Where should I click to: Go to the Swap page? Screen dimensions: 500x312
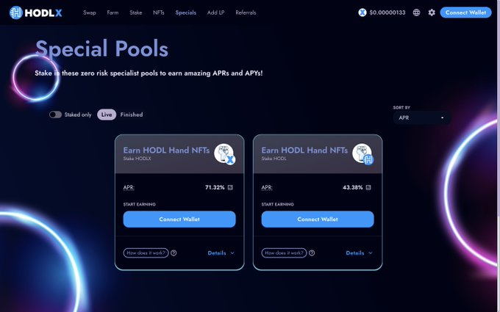click(x=90, y=12)
